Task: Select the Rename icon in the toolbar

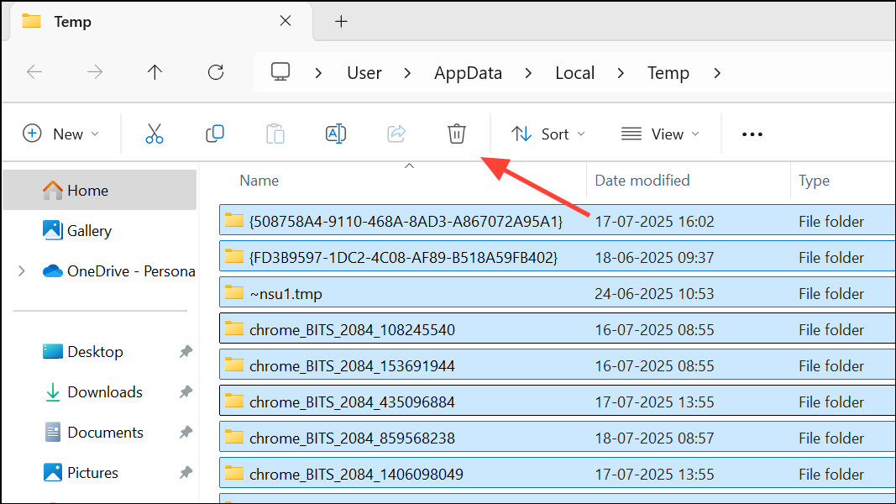Action: [x=336, y=134]
